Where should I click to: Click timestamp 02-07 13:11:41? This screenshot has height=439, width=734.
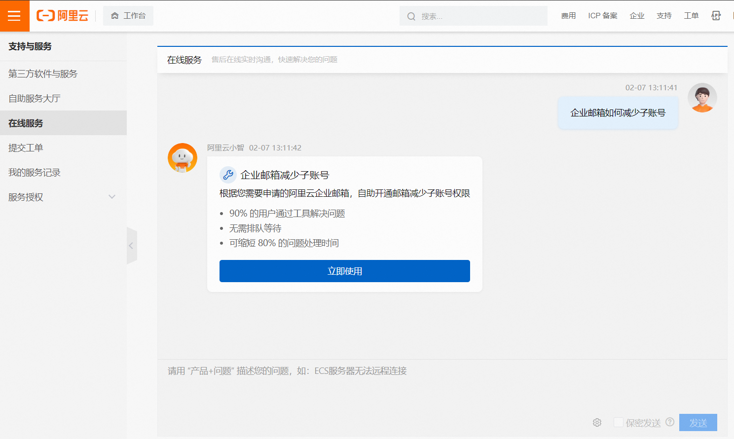pos(651,88)
